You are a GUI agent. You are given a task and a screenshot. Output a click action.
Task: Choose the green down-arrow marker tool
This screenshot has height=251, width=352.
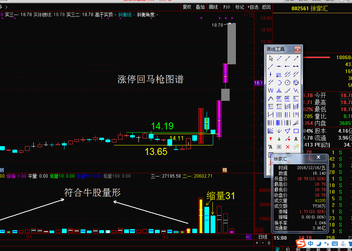click(x=279, y=139)
